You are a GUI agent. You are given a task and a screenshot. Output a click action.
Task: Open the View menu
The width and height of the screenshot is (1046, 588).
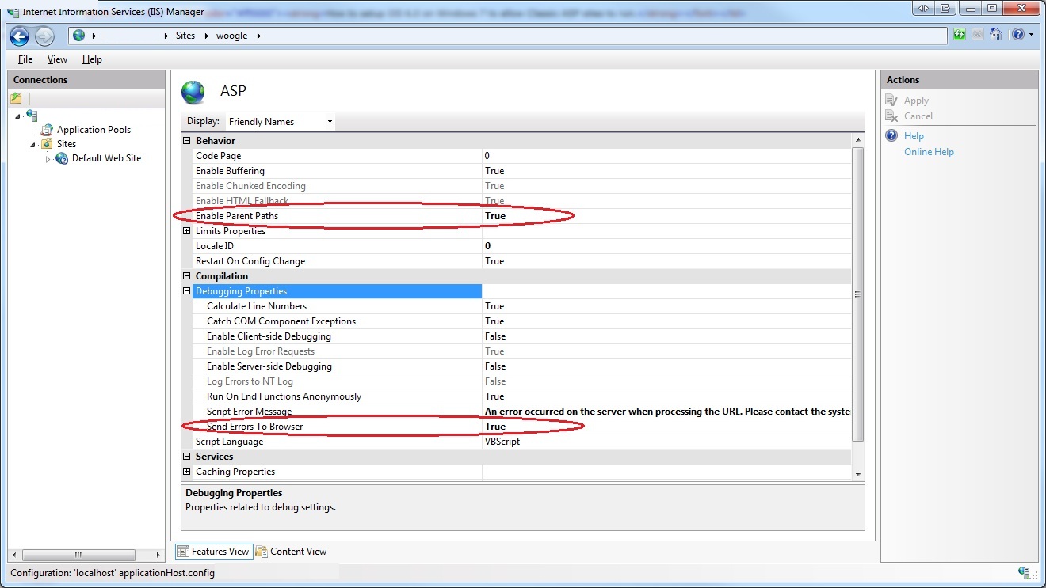click(57, 59)
